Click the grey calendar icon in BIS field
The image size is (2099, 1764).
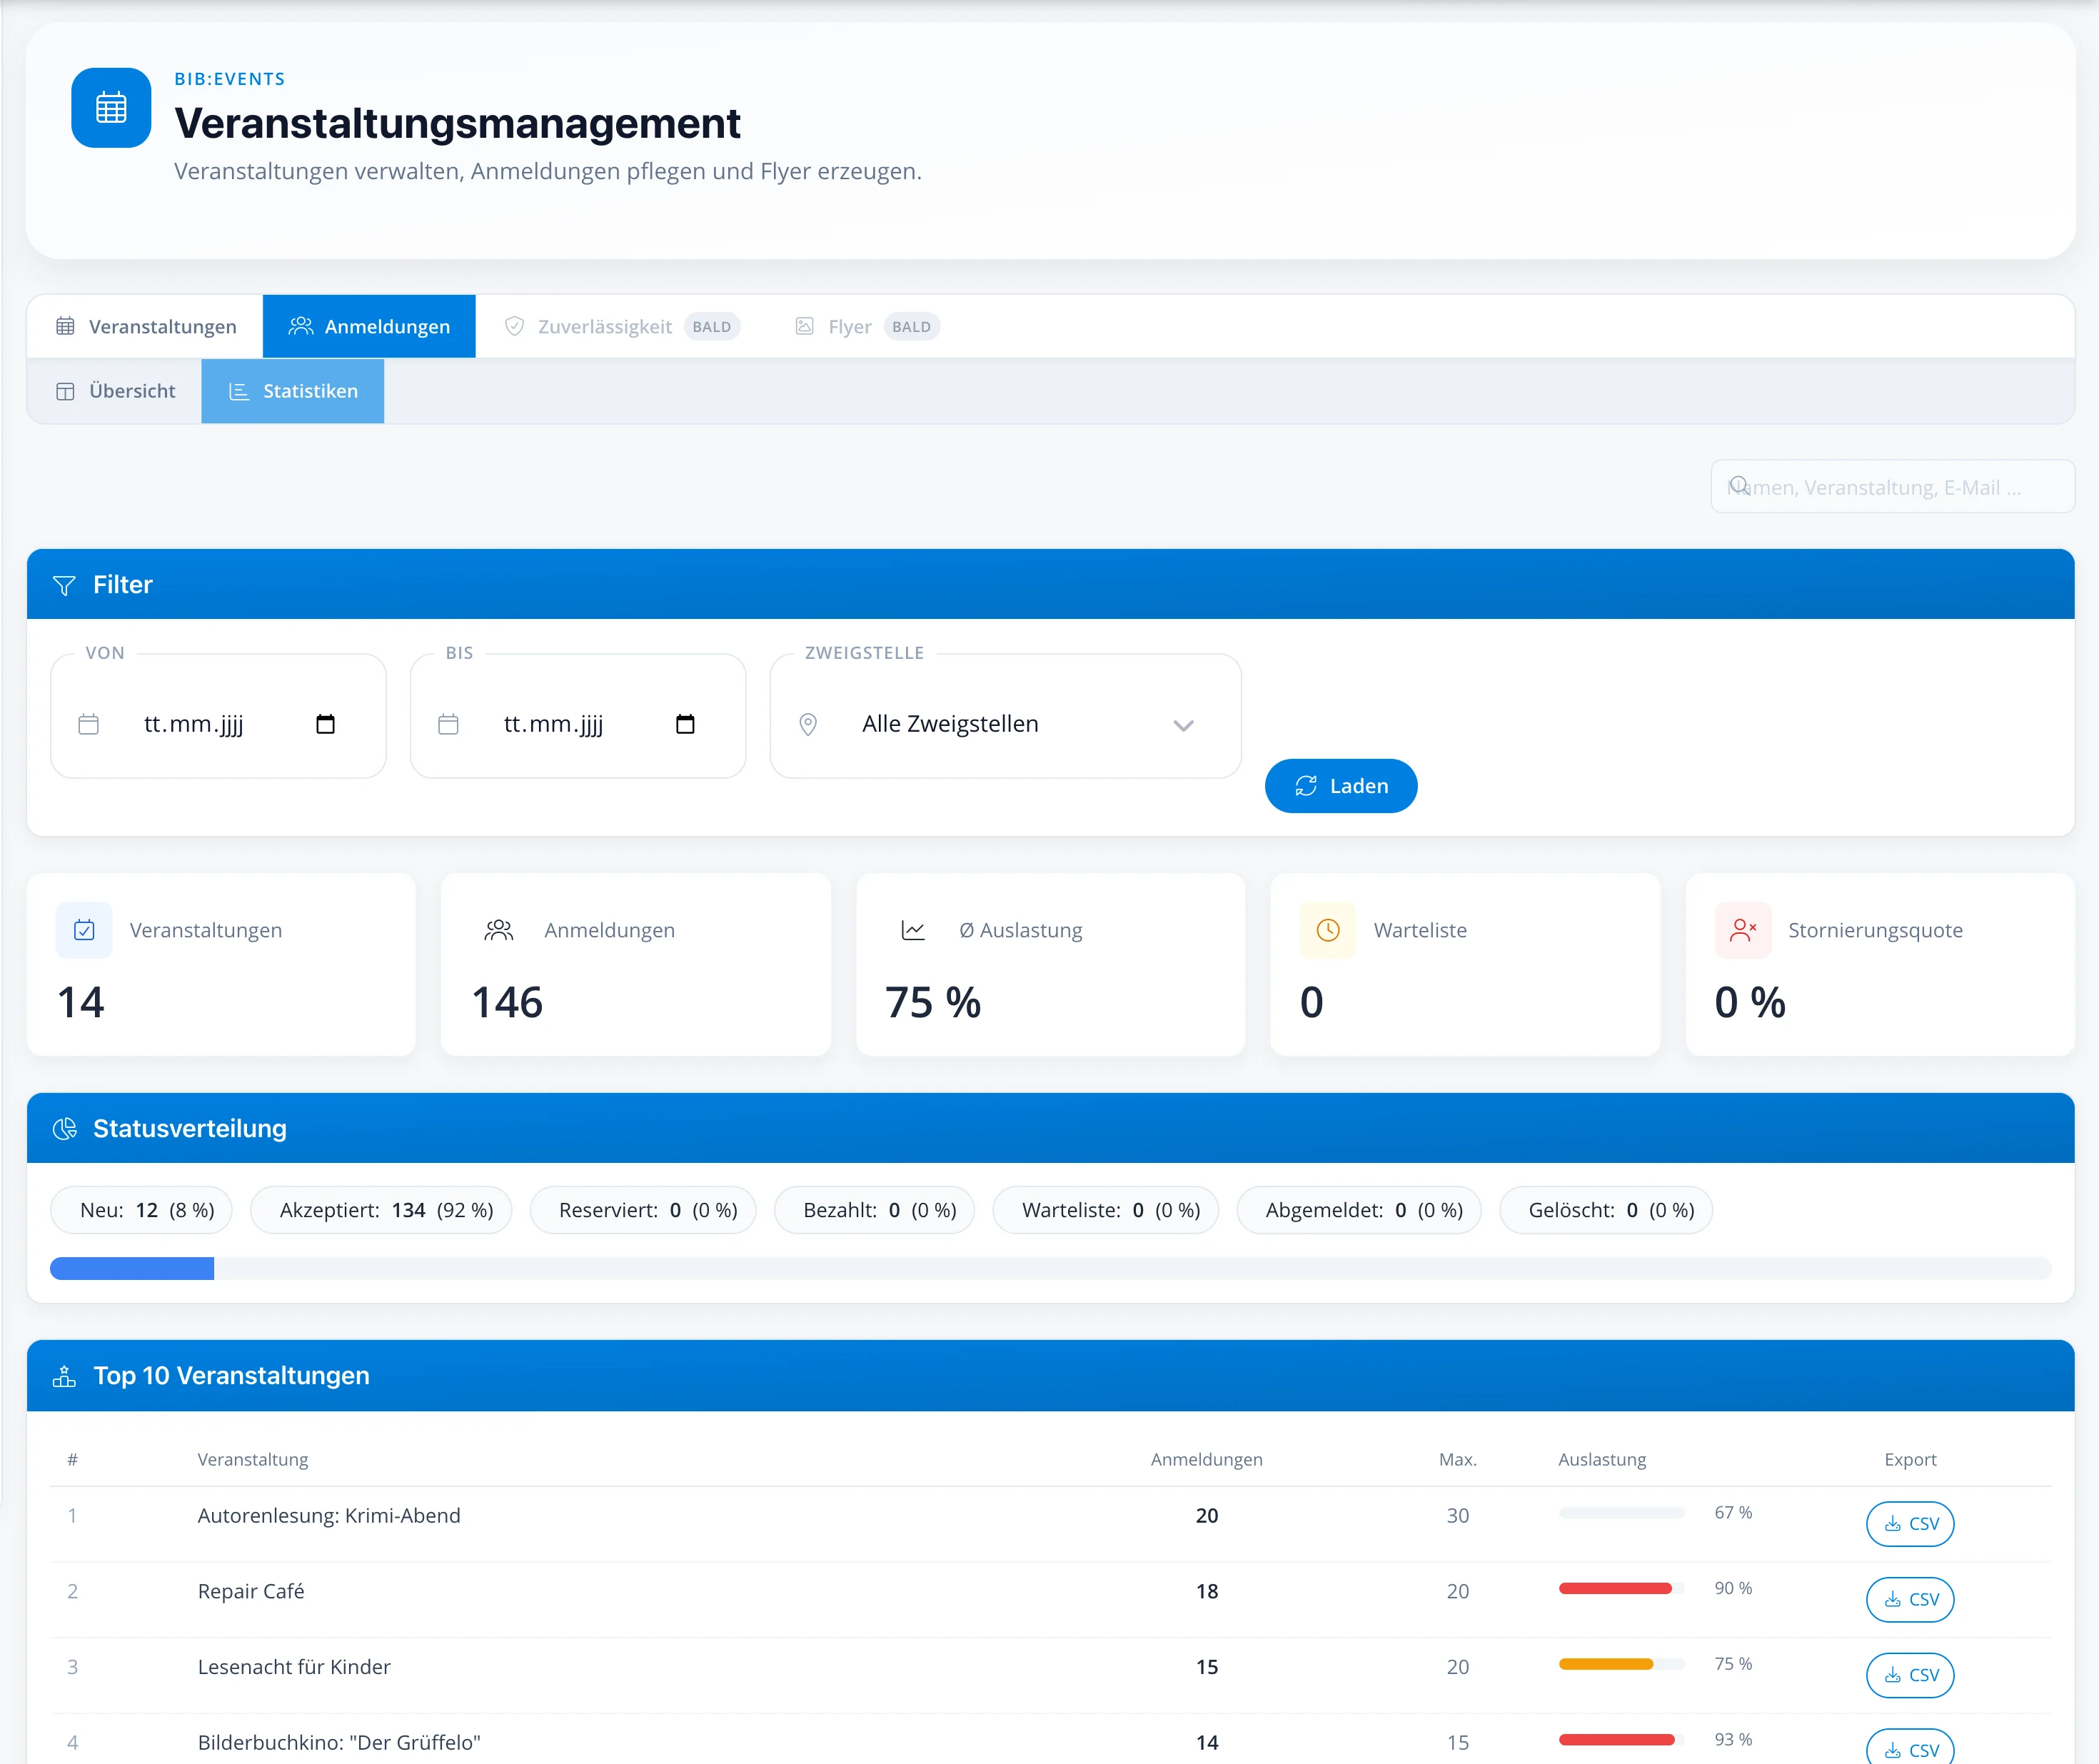(x=449, y=724)
